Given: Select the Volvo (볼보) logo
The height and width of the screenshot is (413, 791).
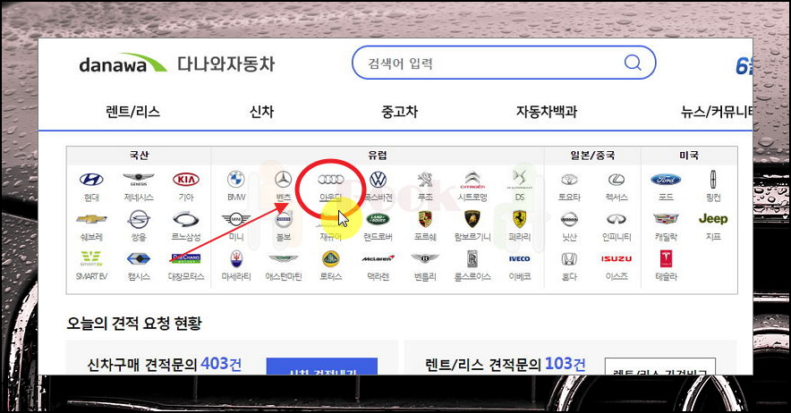Looking at the screenshot, I should coord(284,219).
